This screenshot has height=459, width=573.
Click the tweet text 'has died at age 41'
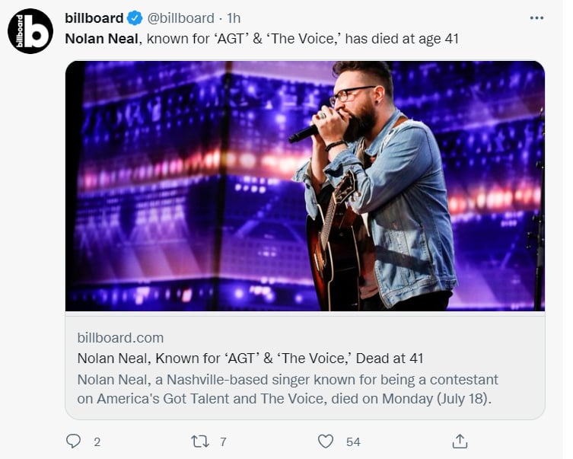point(402,39)
